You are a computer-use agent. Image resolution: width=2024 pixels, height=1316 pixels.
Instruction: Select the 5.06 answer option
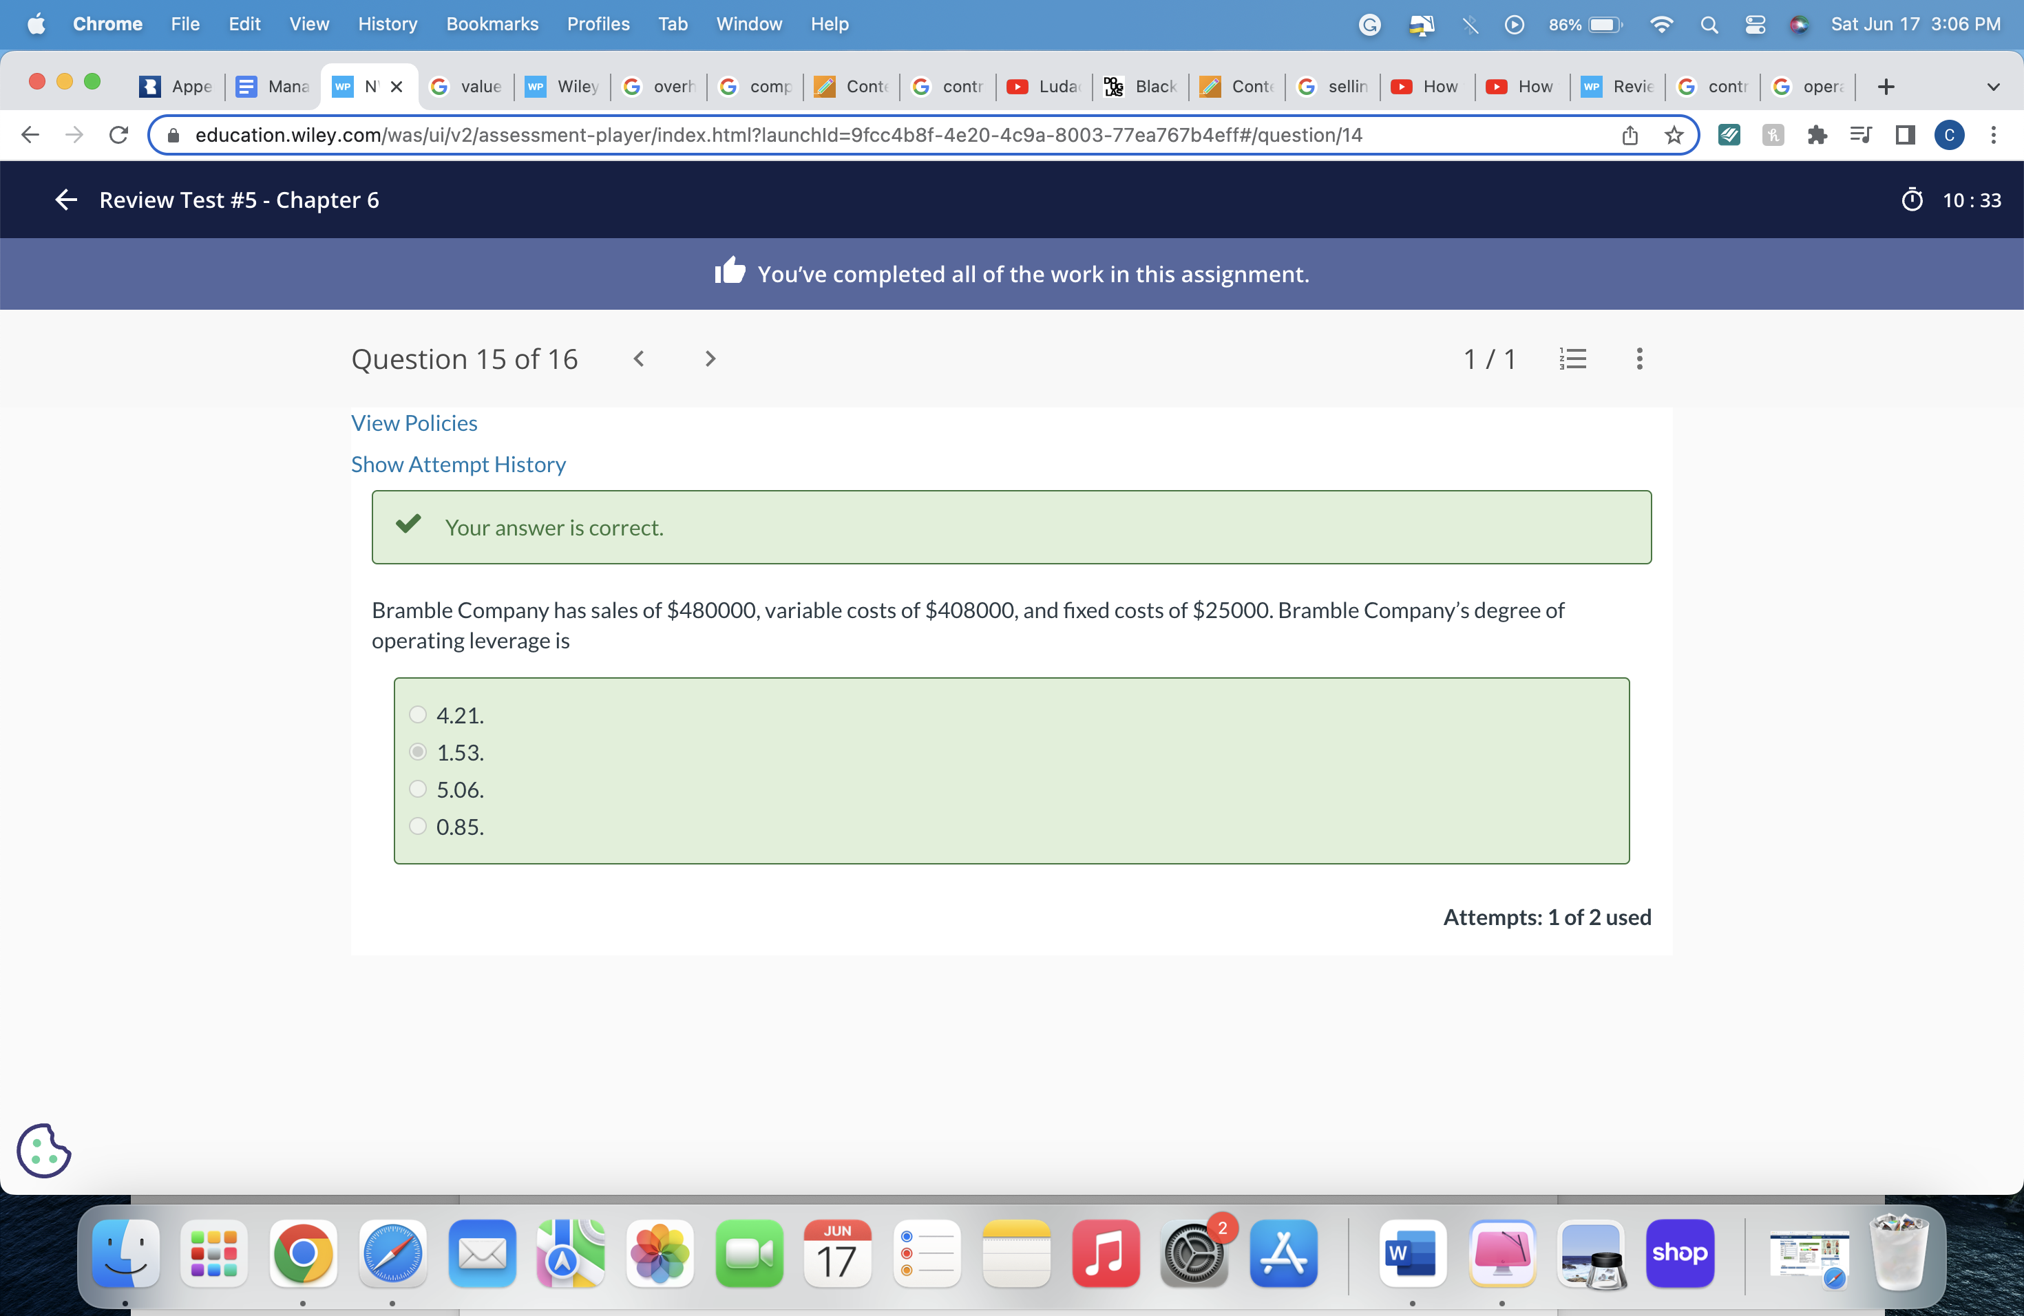pyautogui.click(x=418, y=789)
